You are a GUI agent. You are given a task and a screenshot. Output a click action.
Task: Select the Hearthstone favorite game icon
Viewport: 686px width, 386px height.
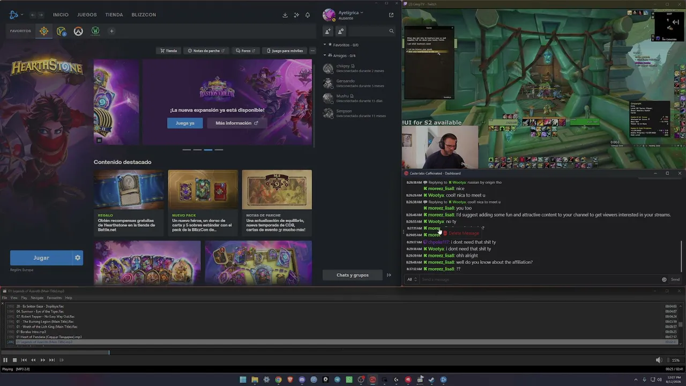click(x=44, y=31)
